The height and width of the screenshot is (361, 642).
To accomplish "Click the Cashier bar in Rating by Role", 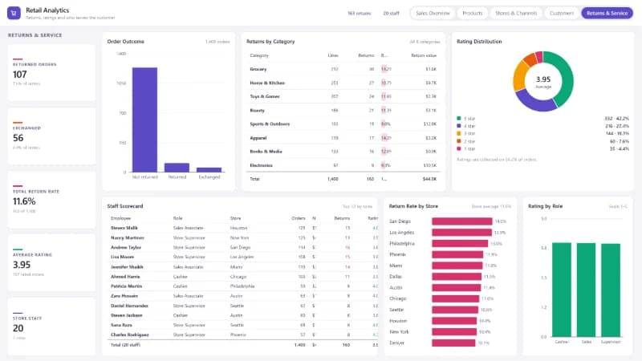I will (561, 290).
